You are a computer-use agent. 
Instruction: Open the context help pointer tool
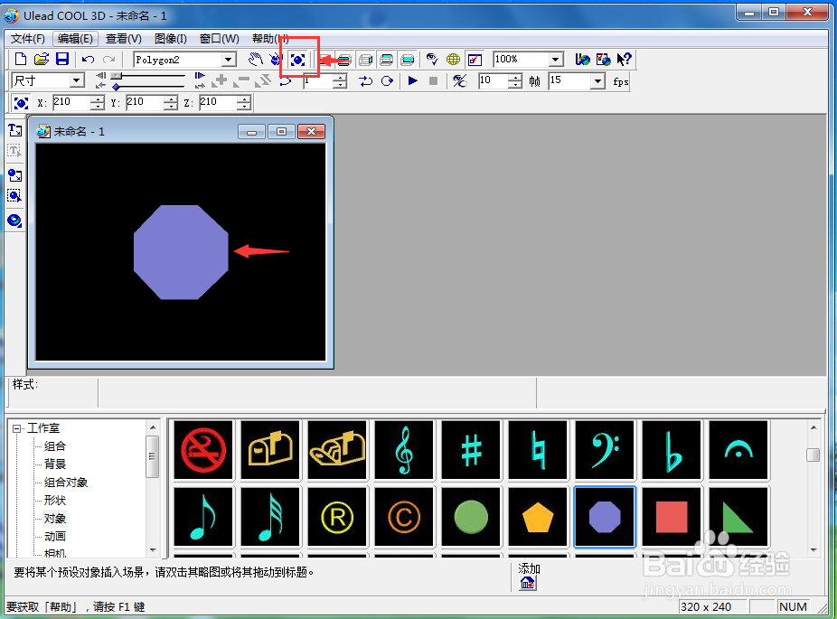[624, 60]
